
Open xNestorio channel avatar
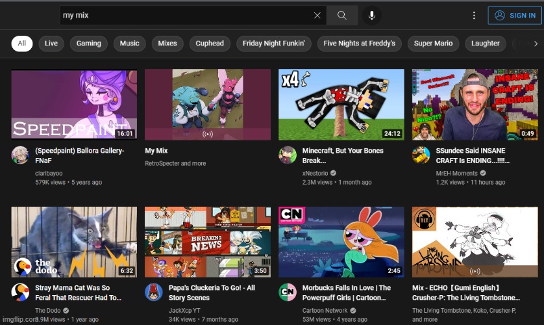point(288,155)
